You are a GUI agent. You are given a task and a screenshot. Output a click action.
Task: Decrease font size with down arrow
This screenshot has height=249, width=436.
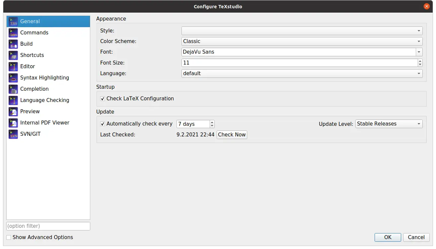(420, 65)
